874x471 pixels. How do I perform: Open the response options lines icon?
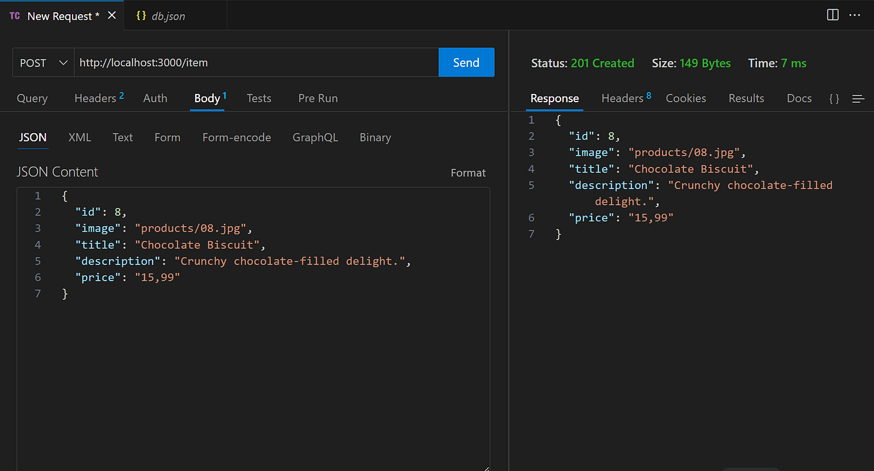[858, 98]
